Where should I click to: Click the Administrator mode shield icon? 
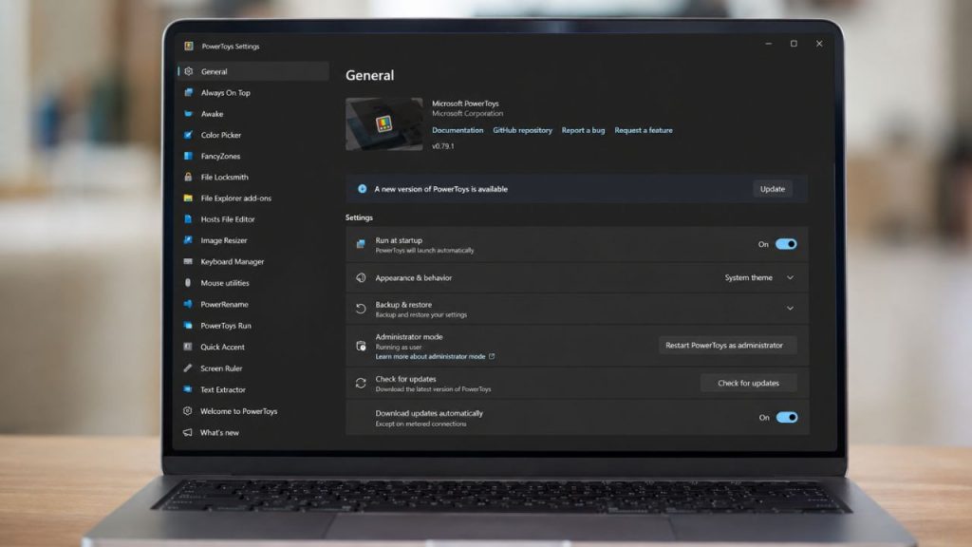click(361, 346)
